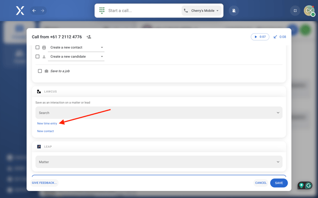The image size is (318, 198).
Task: Click the New time entry link
Action: point(47,123)
